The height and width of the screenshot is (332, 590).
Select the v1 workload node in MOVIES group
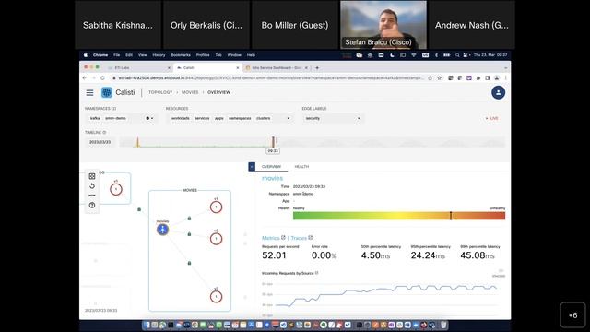[216, 207]
